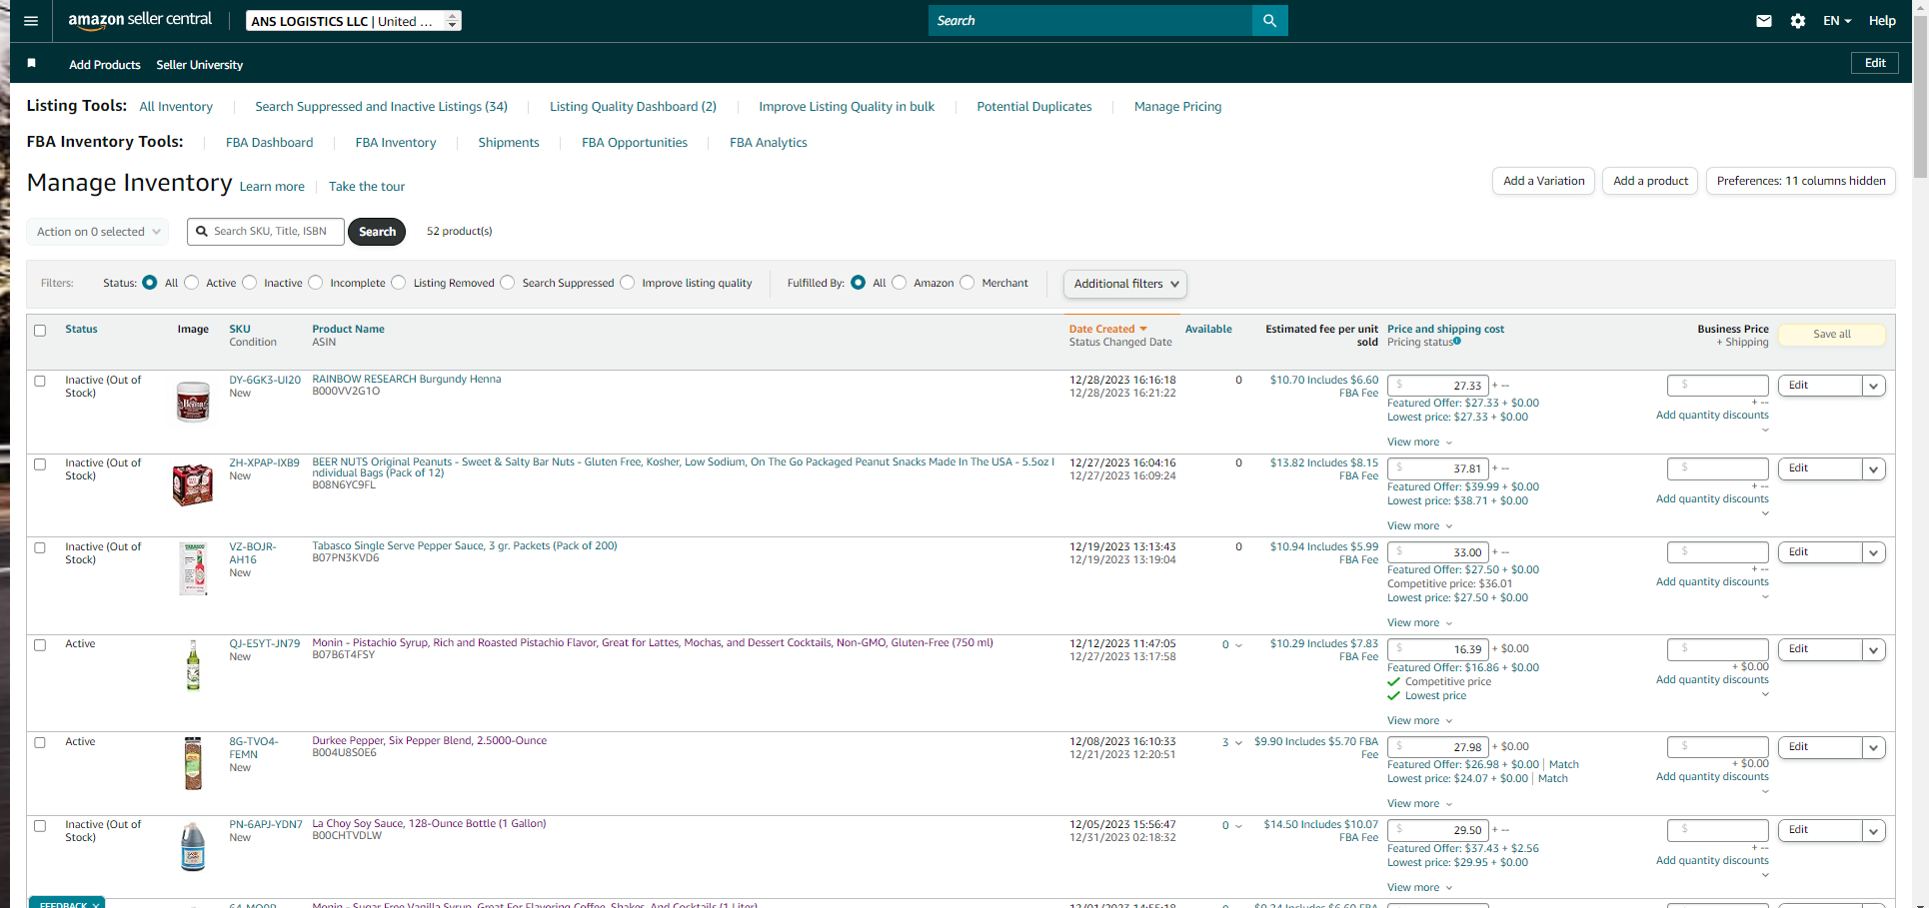1929x908 pixels.
Task: Open Listing Quality Dashboard (2)
Action: click(x=633, y=107)
